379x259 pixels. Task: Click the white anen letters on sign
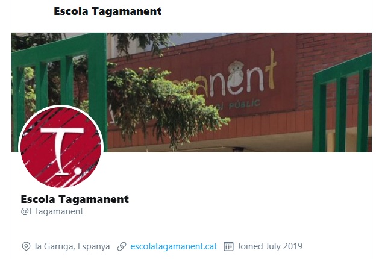[232, 81]
